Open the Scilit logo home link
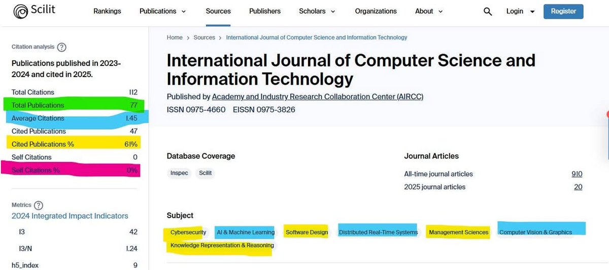 (34, 11)
